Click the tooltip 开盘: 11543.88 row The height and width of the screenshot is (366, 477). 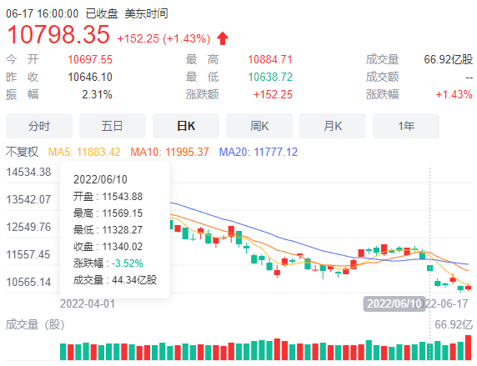tap(108, 197)
